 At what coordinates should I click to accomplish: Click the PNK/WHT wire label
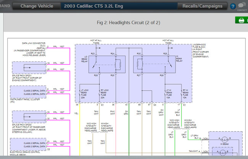click(113, 113)
